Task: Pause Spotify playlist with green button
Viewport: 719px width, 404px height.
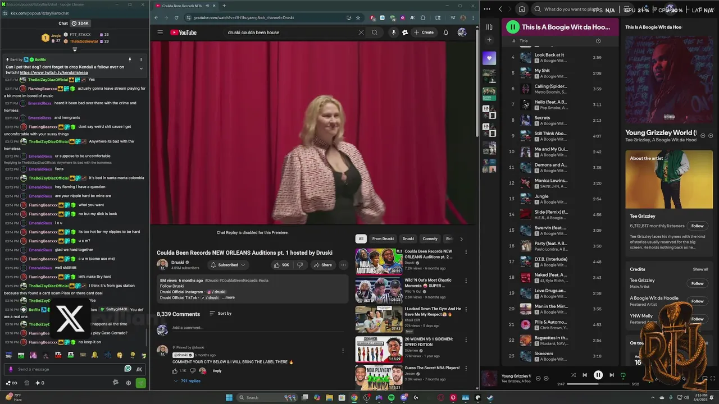Action: pos(513,26)
